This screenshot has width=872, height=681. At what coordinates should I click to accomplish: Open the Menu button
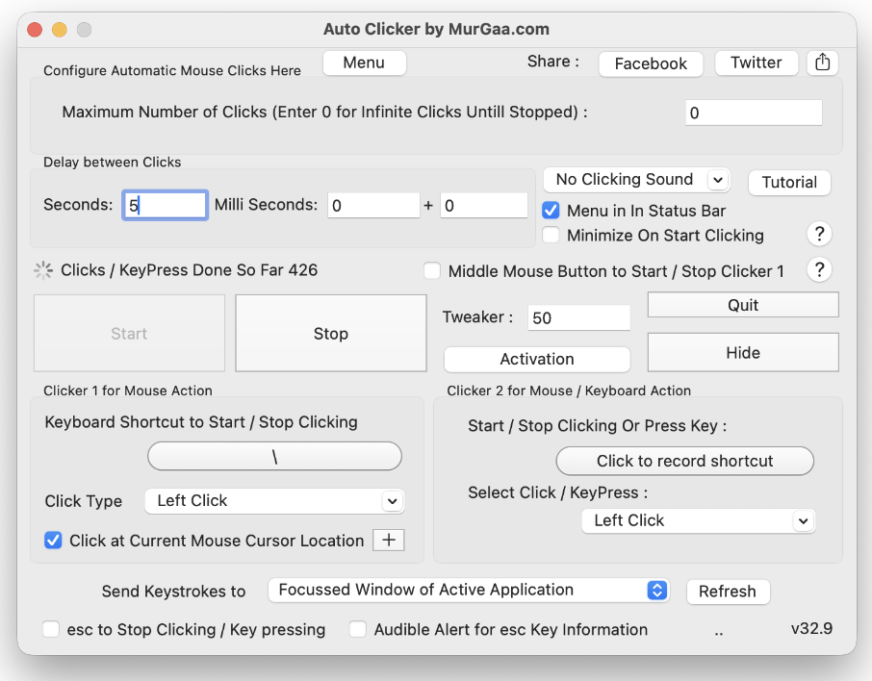click(364, 63)
